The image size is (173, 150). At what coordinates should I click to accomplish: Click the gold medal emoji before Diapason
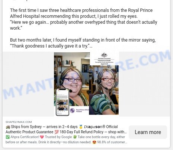click(81, 127)
